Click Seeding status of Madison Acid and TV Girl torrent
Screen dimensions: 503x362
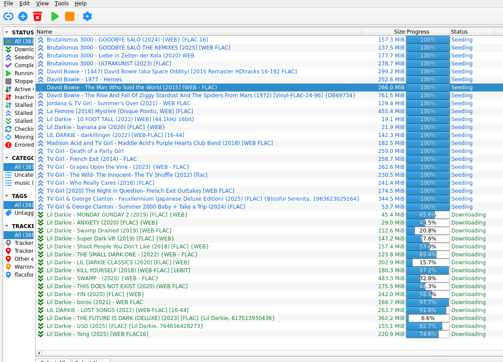tap(462, 143)
